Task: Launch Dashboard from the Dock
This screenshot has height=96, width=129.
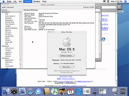Action: tap(14, 91)
